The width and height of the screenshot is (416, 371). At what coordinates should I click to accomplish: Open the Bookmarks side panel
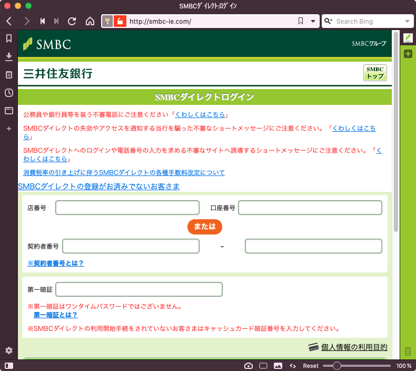click(x=9, y=38)
